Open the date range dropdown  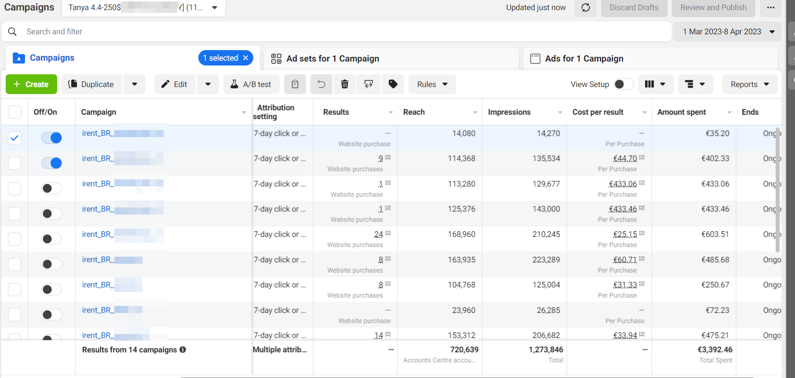tap(728, 32)
